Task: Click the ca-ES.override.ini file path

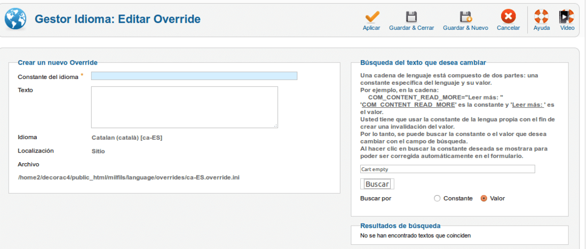Action: point(129,178)
